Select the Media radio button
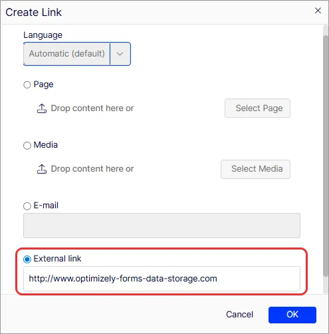 tap(27, 146)
